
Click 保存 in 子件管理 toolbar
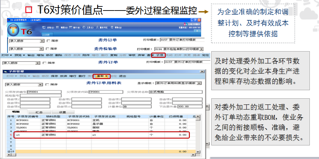pos(54,76)
